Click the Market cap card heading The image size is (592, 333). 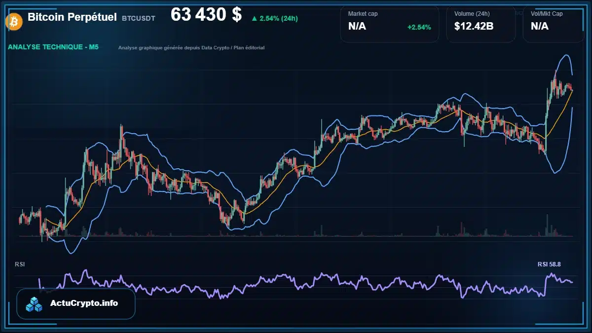pos(363,14)
